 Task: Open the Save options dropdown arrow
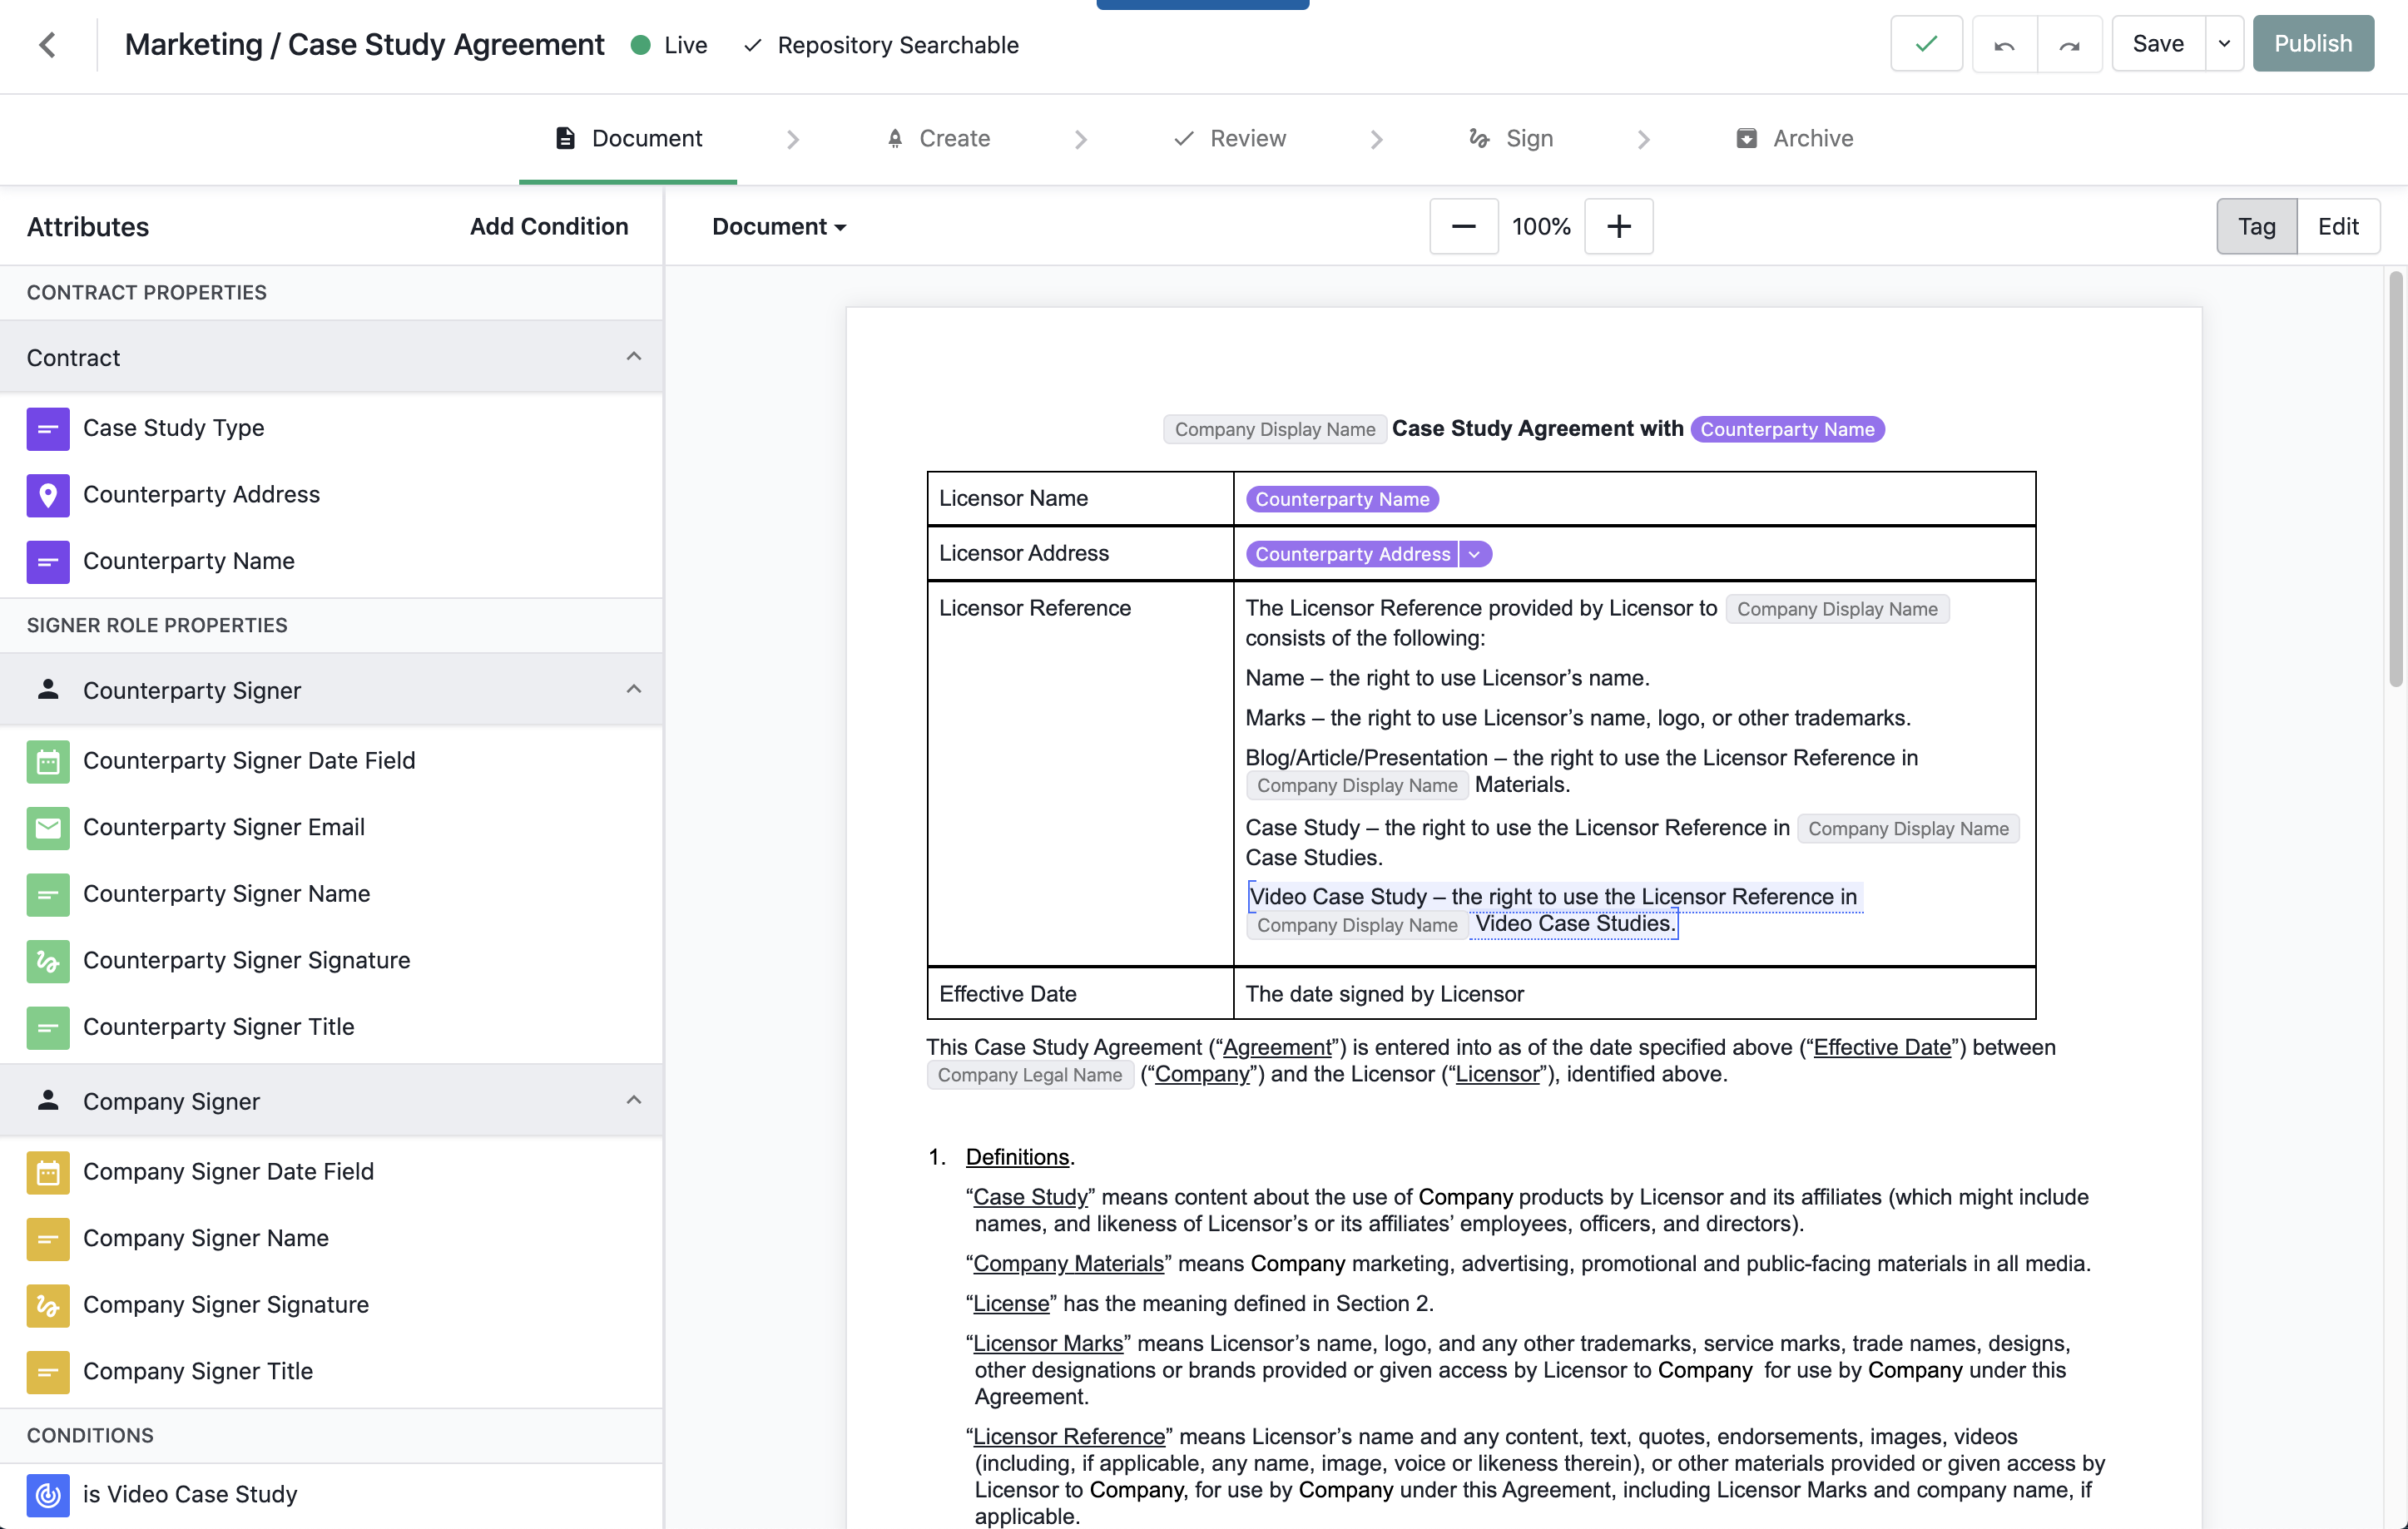[2224, 44]
